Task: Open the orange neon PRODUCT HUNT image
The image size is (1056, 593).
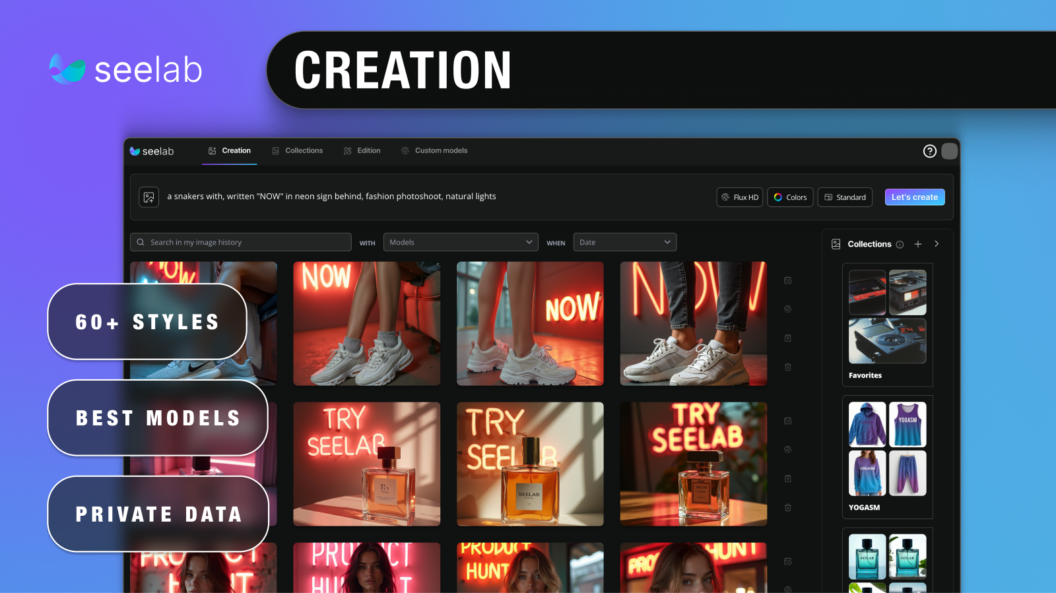Action: pos(530,567)
